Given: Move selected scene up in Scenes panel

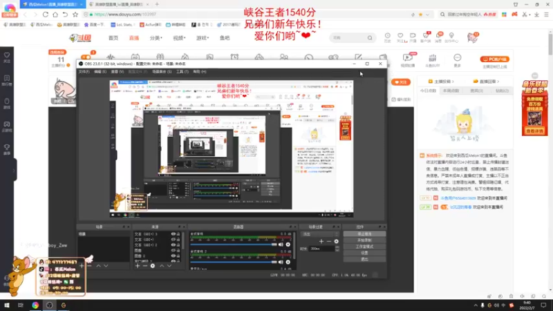Looking at the screenshot, I should point(98,266).
